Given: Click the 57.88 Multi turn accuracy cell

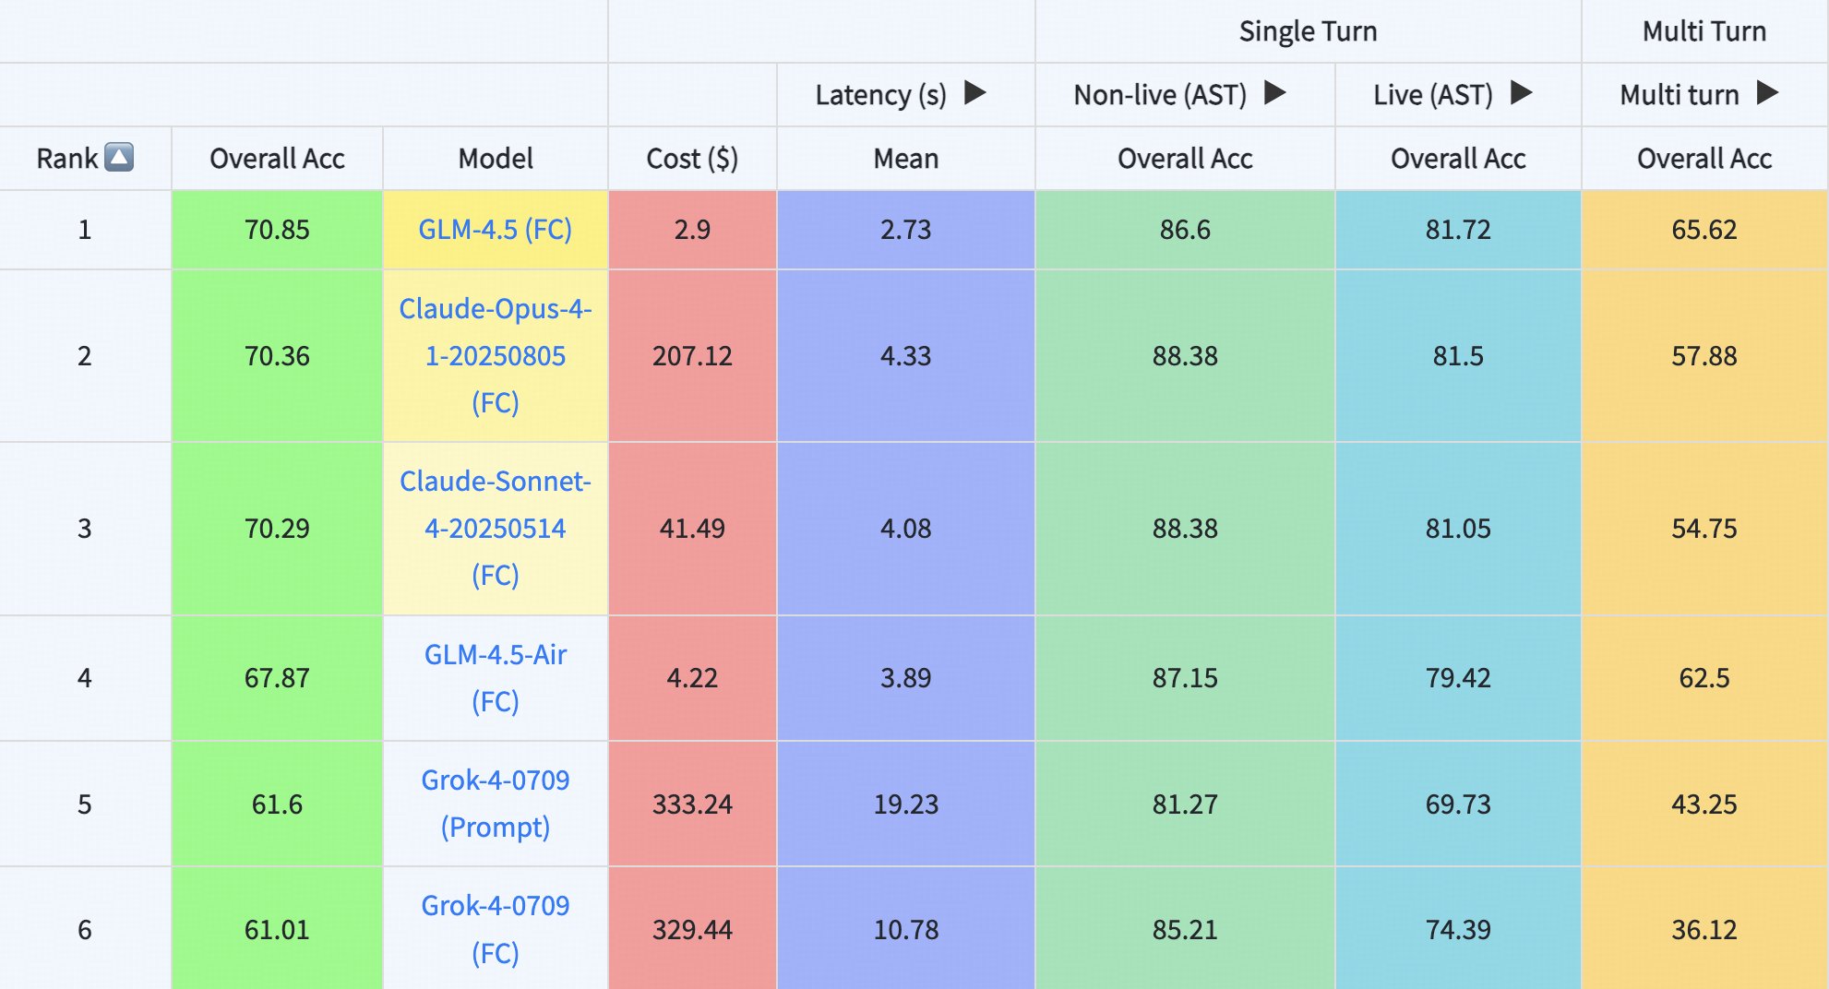Looking at the screenshot, I should click(x=1704, y=355).
